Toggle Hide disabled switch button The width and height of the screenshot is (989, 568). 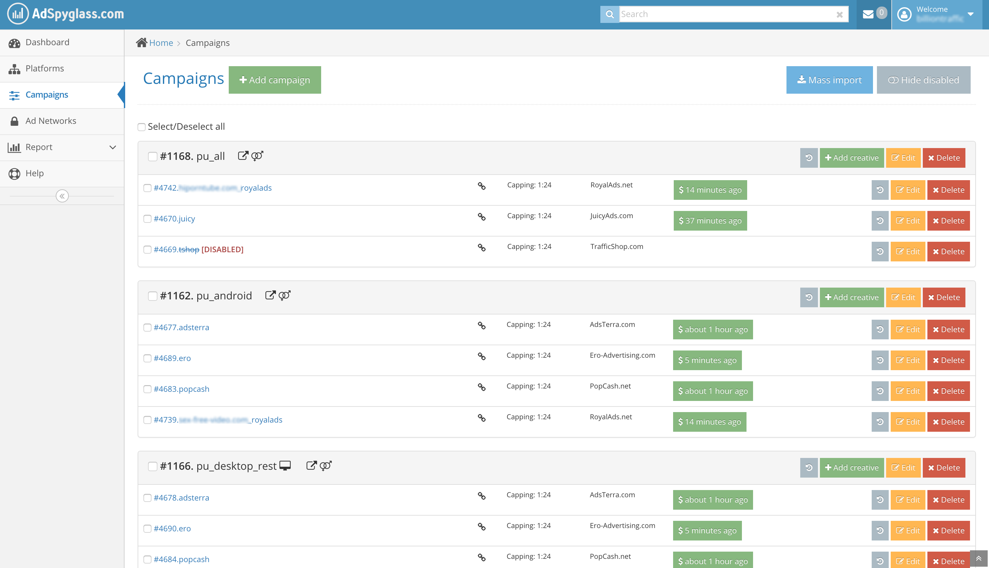(x=923, y=80)
